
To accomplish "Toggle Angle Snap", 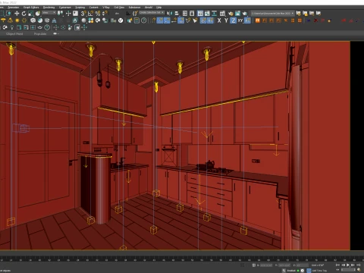I will [90, 14].
